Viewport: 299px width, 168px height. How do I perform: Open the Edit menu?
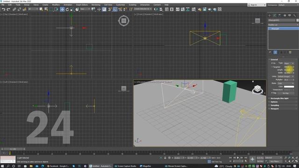pyautogui.click(x=10, y=5)
